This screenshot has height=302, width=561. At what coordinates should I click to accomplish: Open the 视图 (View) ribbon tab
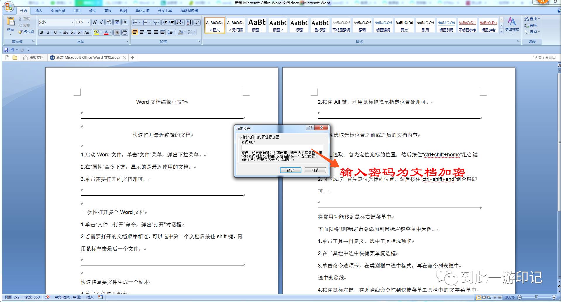[123, 11]
